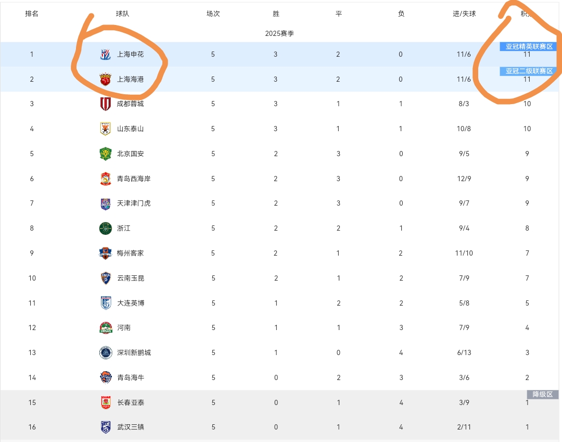Click the Meizhou Hakka team icon
Screen dimensions: 562x442
tap(105, 253)
